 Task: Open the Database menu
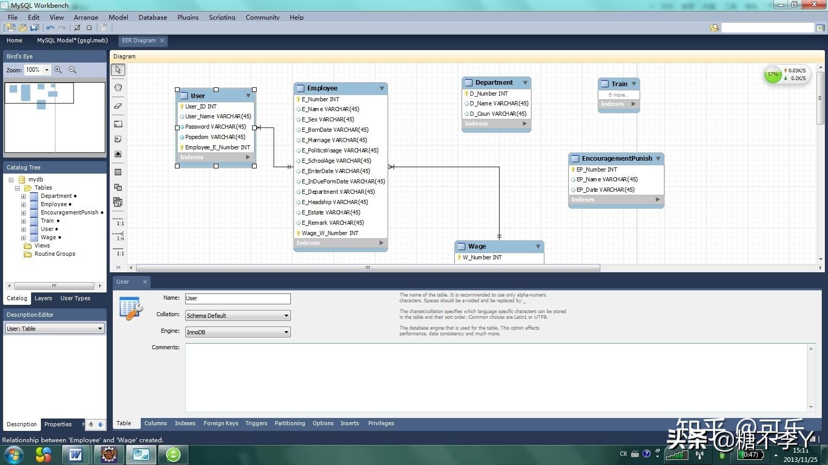coord(153,17)
